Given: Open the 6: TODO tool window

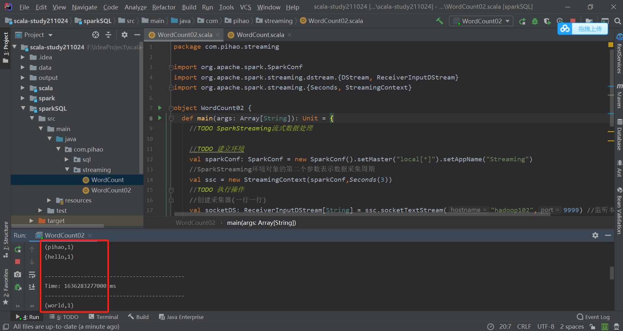Looking at the screenshot, I should tap(64, 317).
